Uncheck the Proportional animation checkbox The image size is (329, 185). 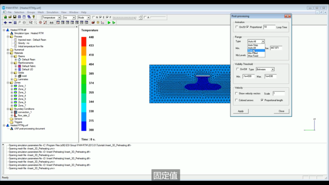[248, 27]
